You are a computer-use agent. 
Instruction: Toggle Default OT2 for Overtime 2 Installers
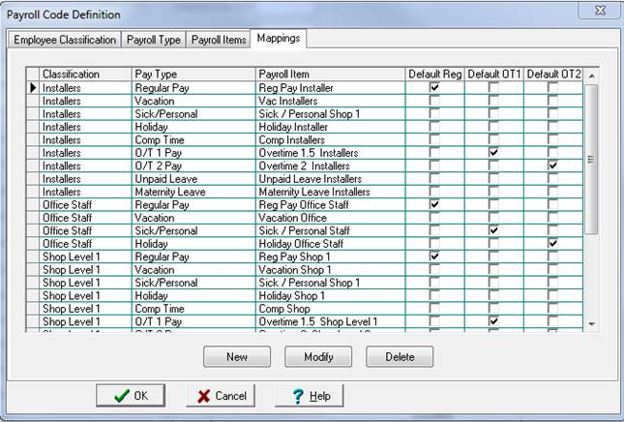(552, 166)
